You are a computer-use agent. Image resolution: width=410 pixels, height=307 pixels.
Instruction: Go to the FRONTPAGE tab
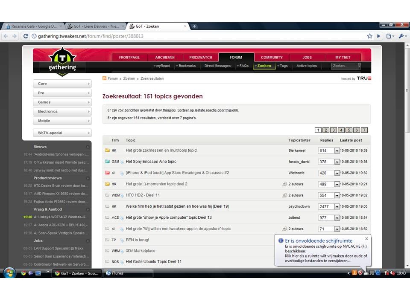129,57
